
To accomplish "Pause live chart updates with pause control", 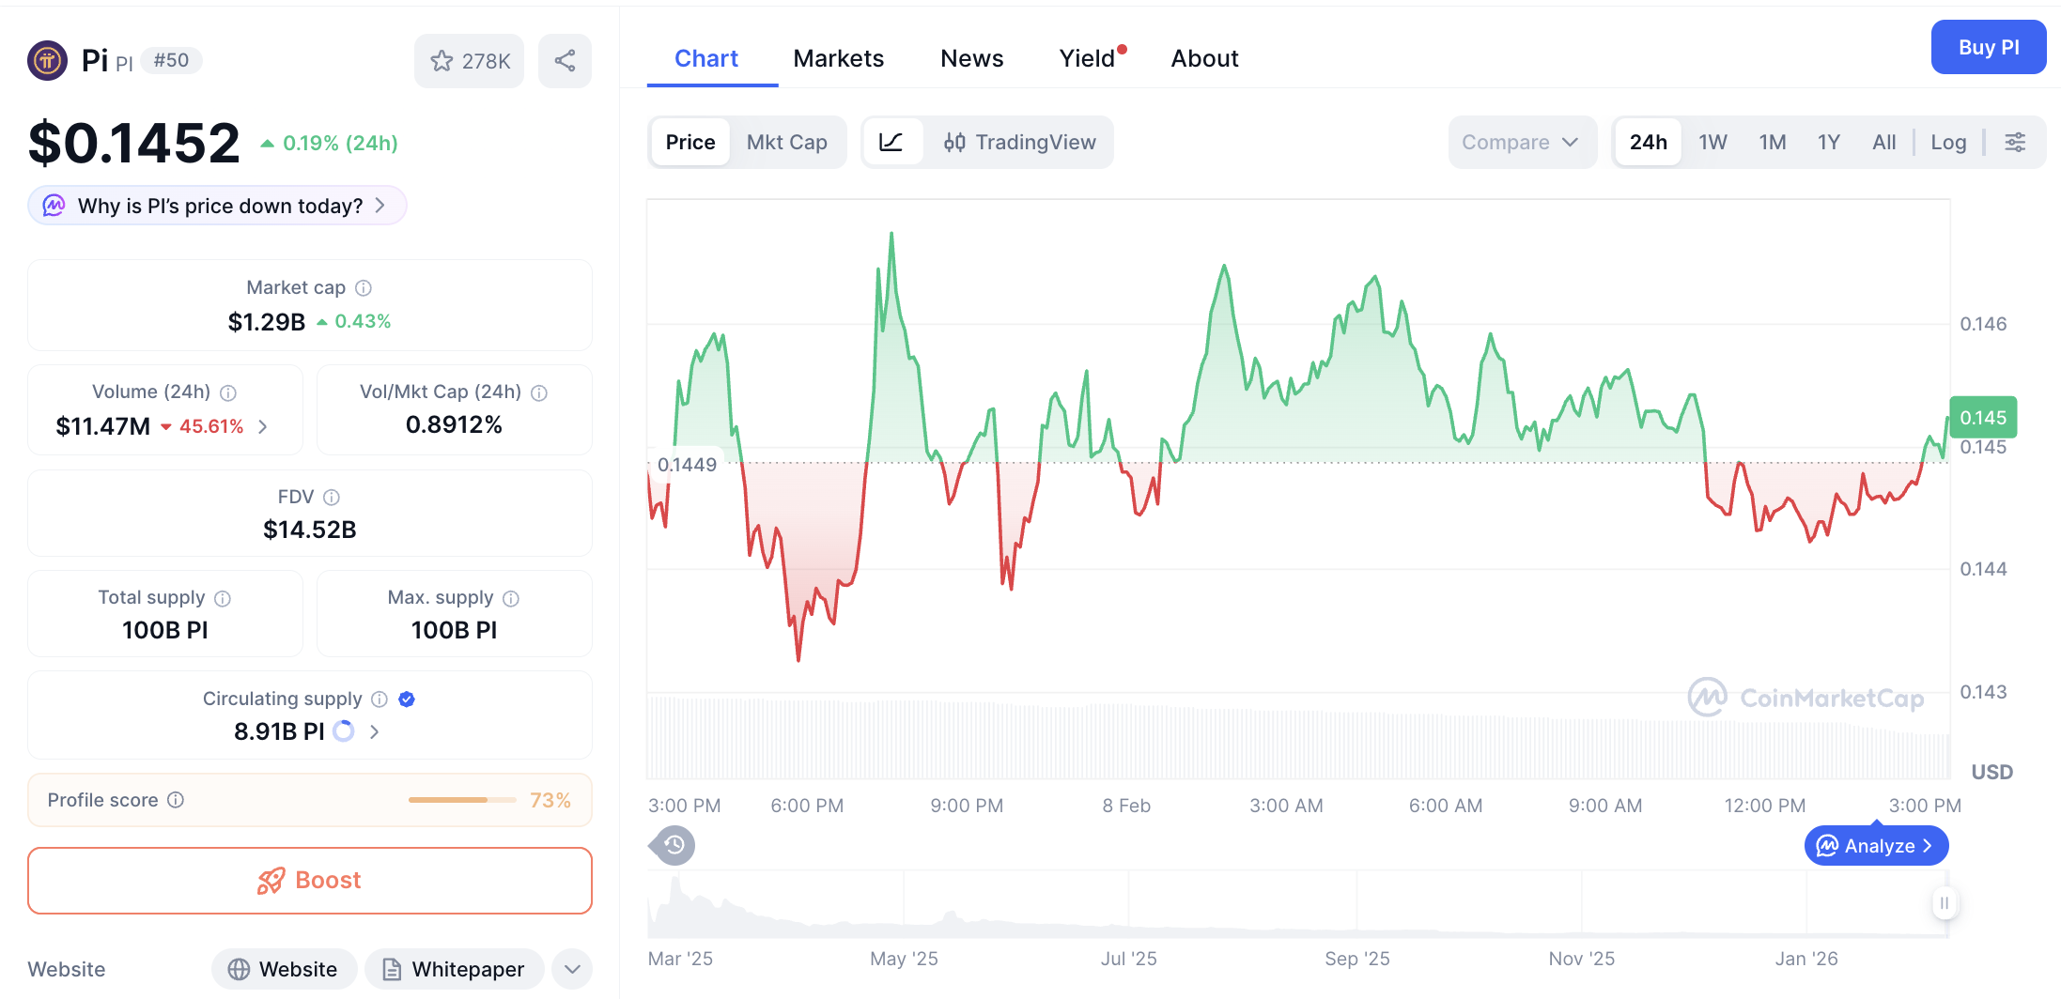I will [x=1944, y=903].
